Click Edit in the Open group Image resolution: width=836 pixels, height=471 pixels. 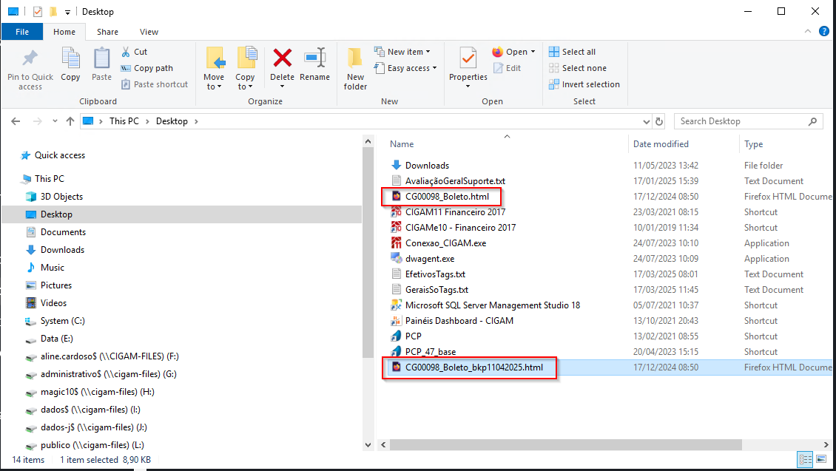point(507,68)
